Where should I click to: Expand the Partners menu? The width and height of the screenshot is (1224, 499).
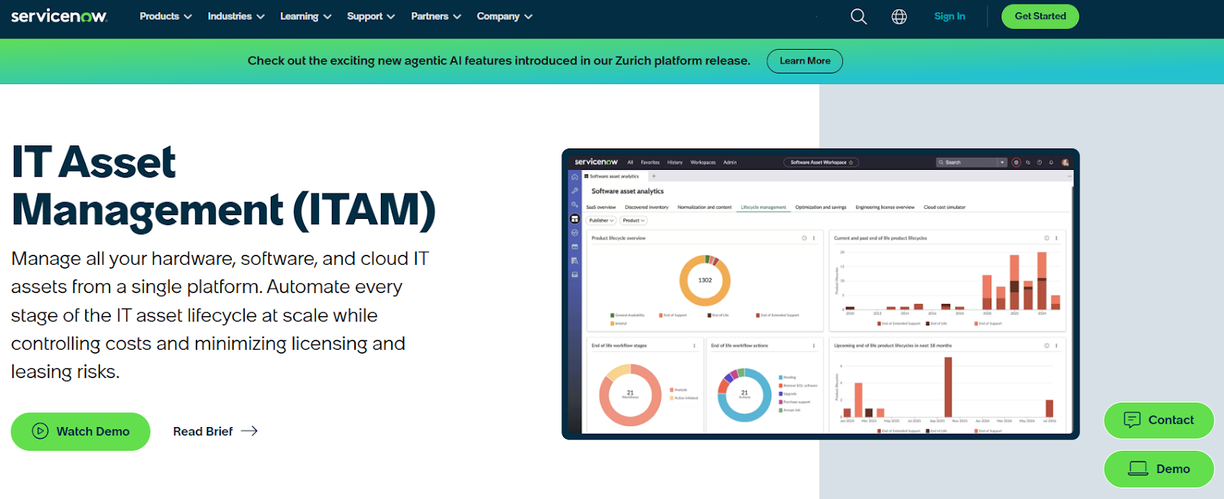(435, 16)
